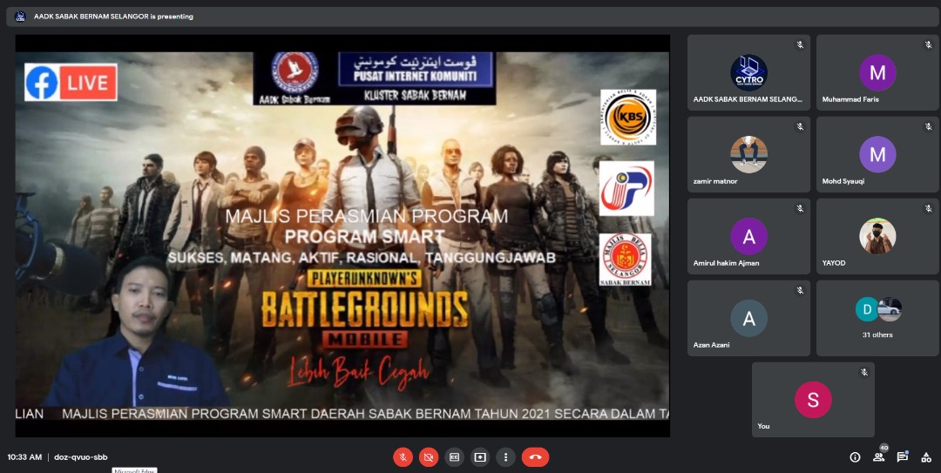Click the 'Lebih Baik Cegah' slogan text
Image resolution: width=941 pixels, height=473 pixels.
360,370
